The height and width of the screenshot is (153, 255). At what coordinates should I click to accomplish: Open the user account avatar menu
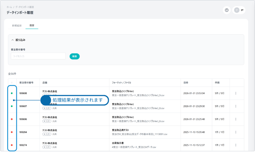tap(237, 10)
